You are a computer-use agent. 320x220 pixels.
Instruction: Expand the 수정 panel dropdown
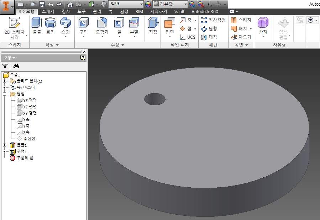(x=117, y=45)
